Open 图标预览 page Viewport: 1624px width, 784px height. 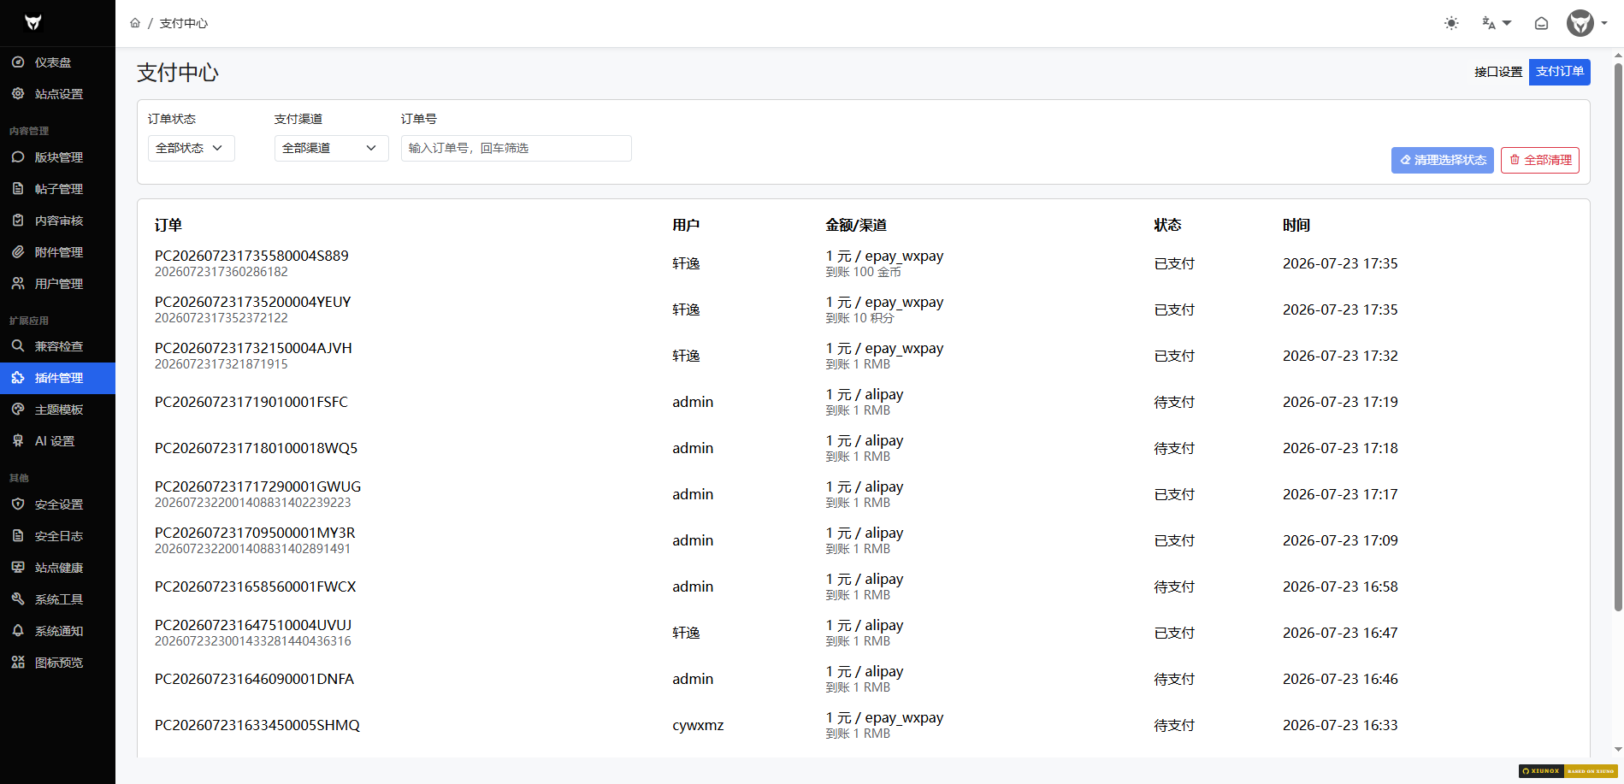(x=57, y=663)
